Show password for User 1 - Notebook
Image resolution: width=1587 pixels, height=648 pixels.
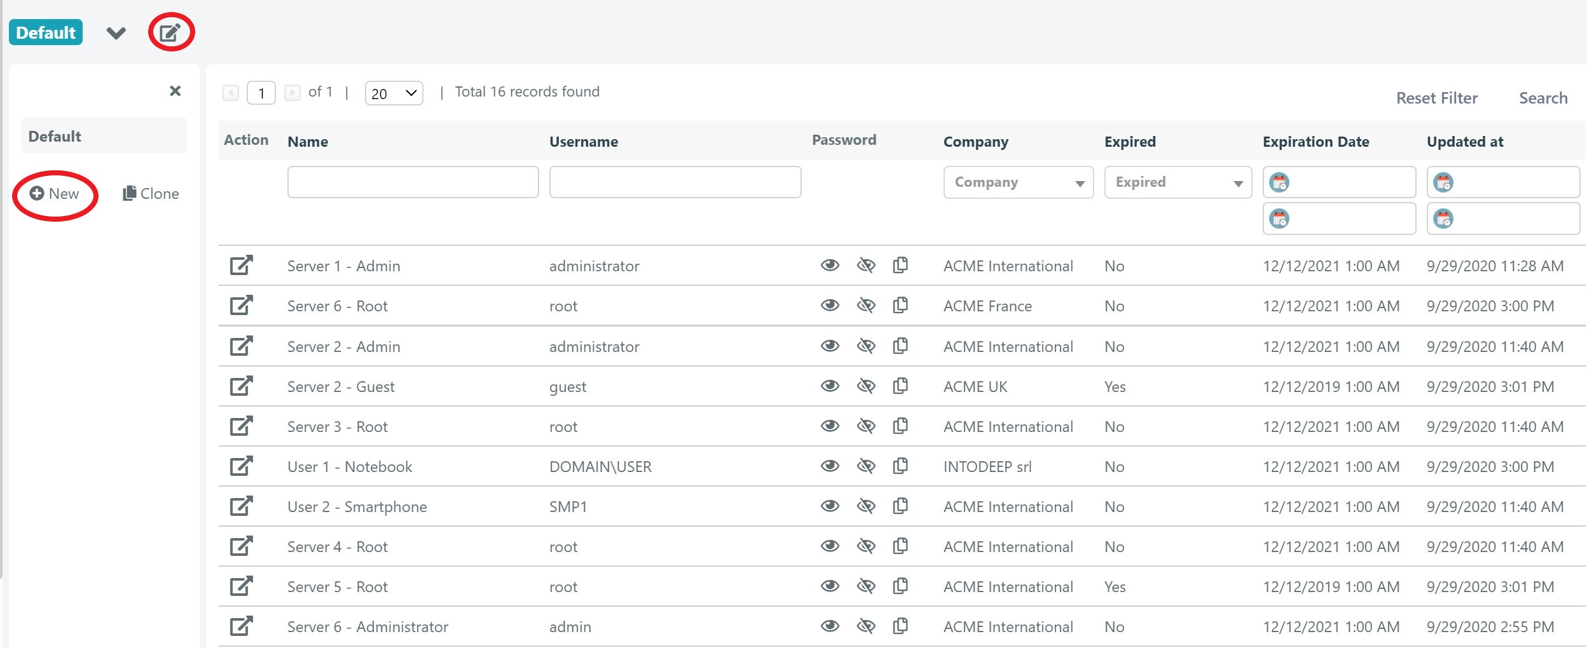pyautogui.click(x=830, y=466)
